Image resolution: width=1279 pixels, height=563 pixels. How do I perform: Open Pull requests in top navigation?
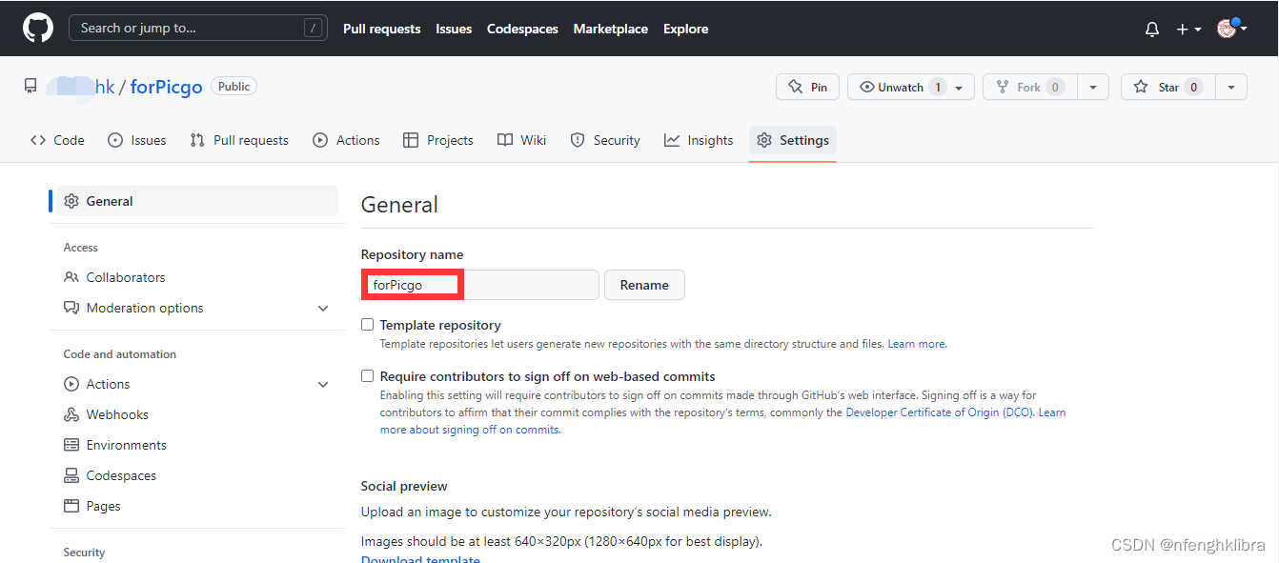tap(381, 29)
